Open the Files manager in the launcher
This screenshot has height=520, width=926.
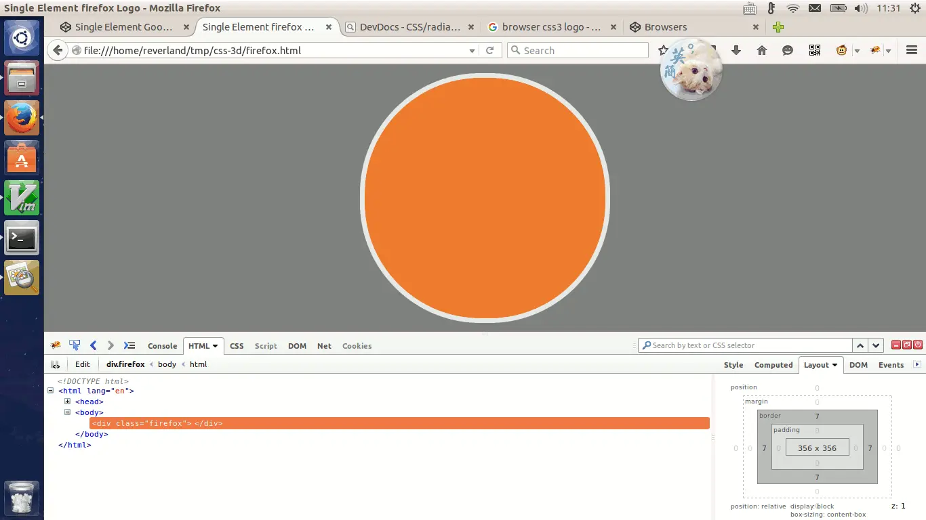click(22, 79)
